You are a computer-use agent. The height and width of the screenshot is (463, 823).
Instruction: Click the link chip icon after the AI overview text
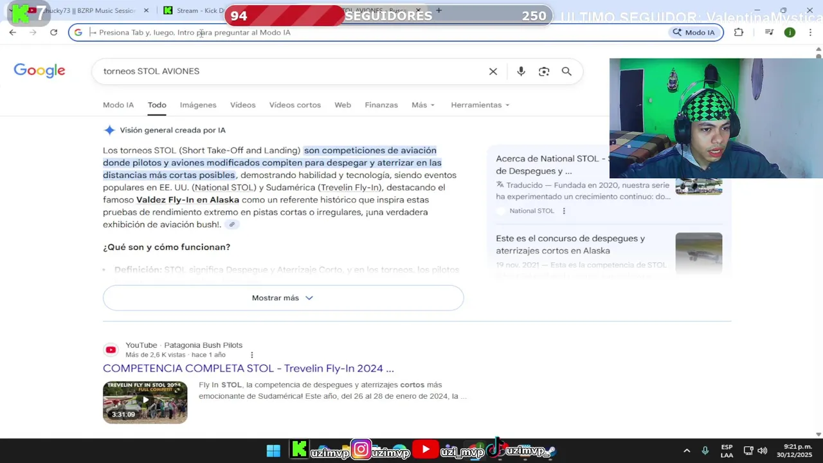232,224
